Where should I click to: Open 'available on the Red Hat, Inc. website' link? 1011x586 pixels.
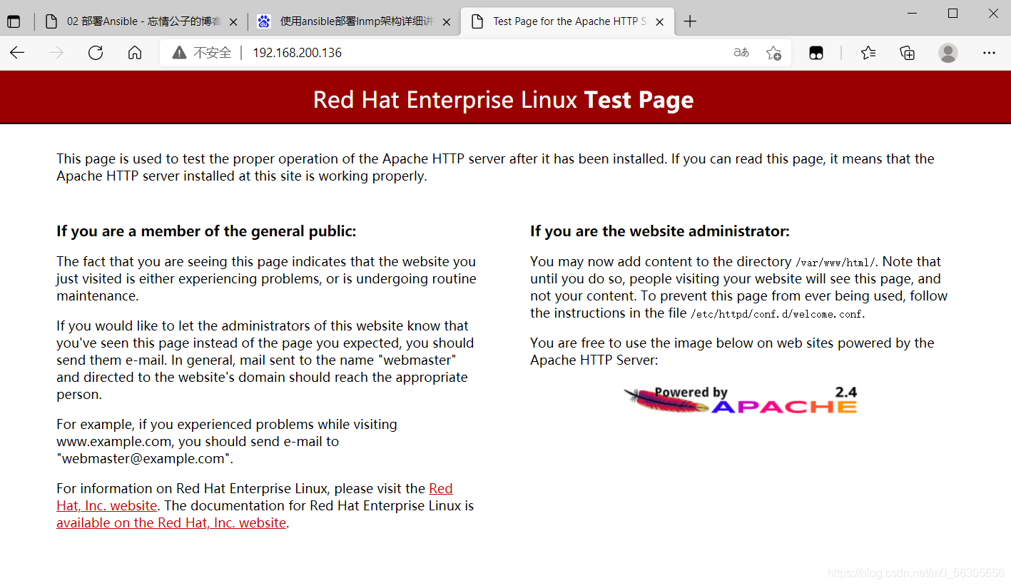(x=171, y=523)
